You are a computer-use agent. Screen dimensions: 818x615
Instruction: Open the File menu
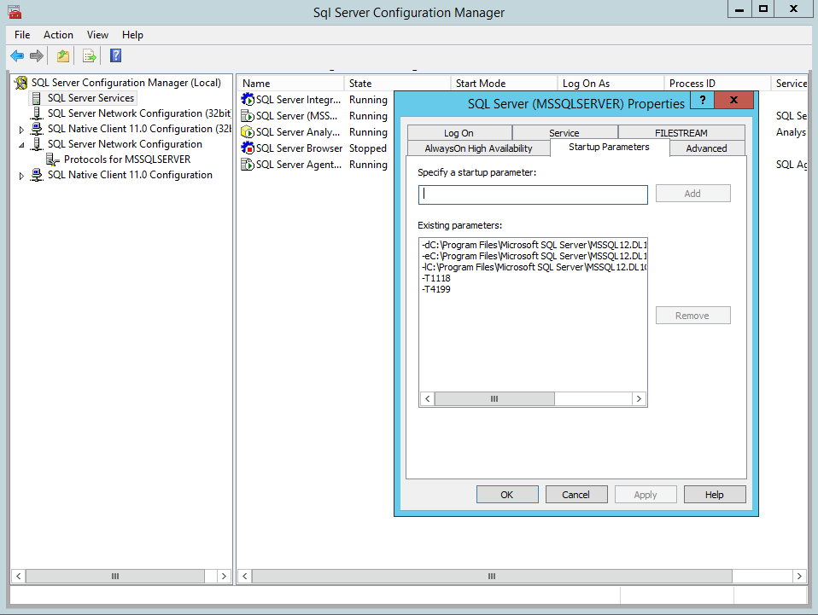point(22,35)
